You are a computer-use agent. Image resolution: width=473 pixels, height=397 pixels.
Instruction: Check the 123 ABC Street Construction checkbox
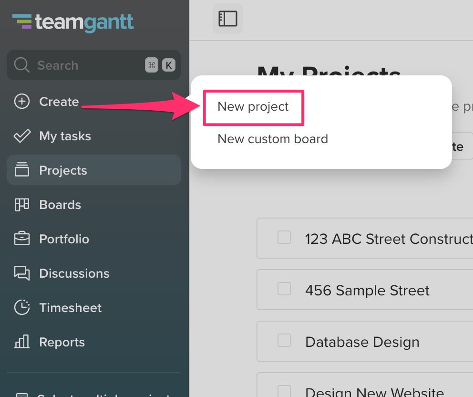(284, 237)
